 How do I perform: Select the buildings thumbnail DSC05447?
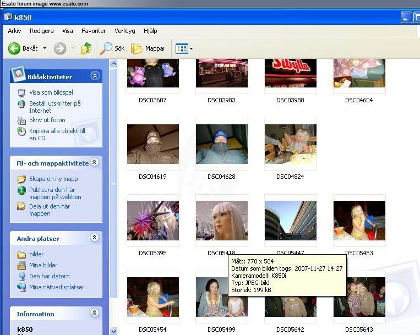pyautogui.click(x=291, y=221)
